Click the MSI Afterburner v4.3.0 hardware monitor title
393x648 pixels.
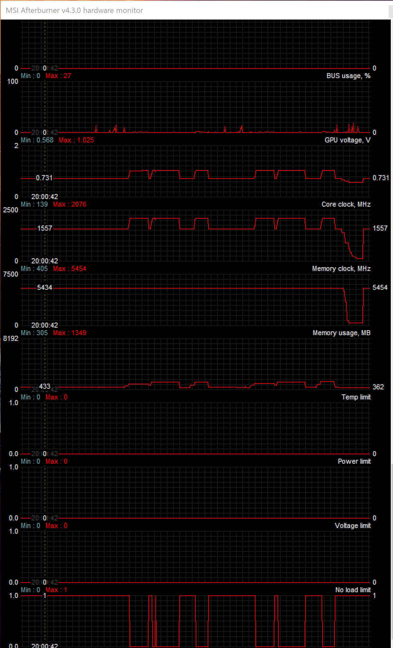[x=74, y=10]
